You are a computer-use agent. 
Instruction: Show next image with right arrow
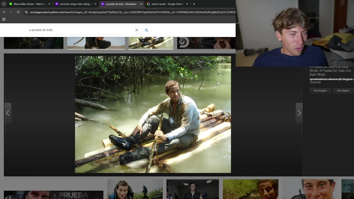(x=299, y=113)
